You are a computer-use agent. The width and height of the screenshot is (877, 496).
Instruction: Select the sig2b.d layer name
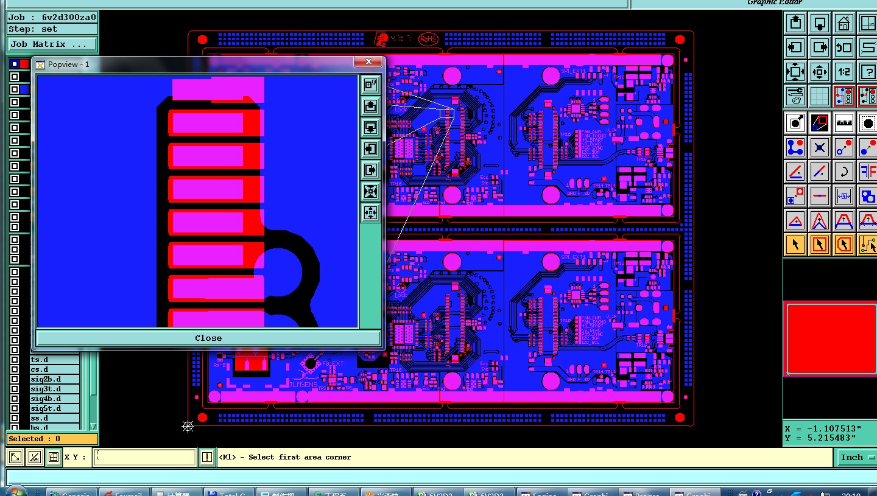tap(55, 379)
